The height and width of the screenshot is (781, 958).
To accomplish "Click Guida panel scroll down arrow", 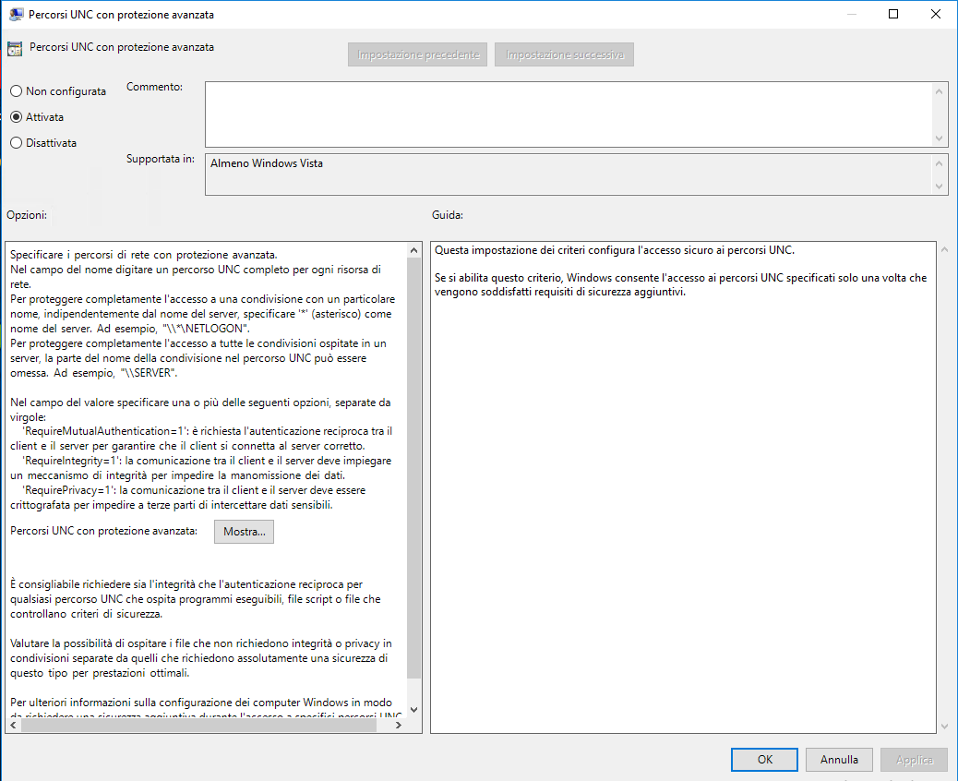I will (944, 726).
